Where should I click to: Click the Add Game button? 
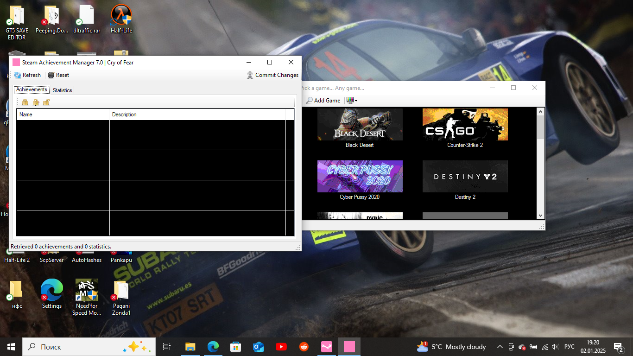click(x=323, y=101)
